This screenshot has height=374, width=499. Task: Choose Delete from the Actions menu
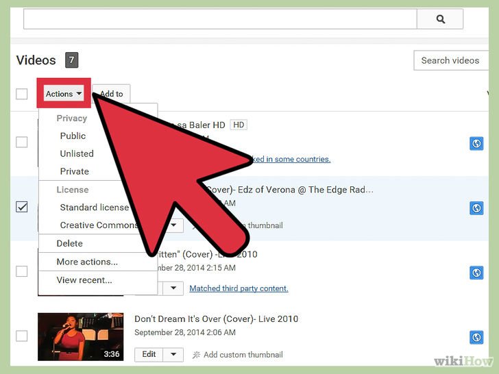pos(69,243)
